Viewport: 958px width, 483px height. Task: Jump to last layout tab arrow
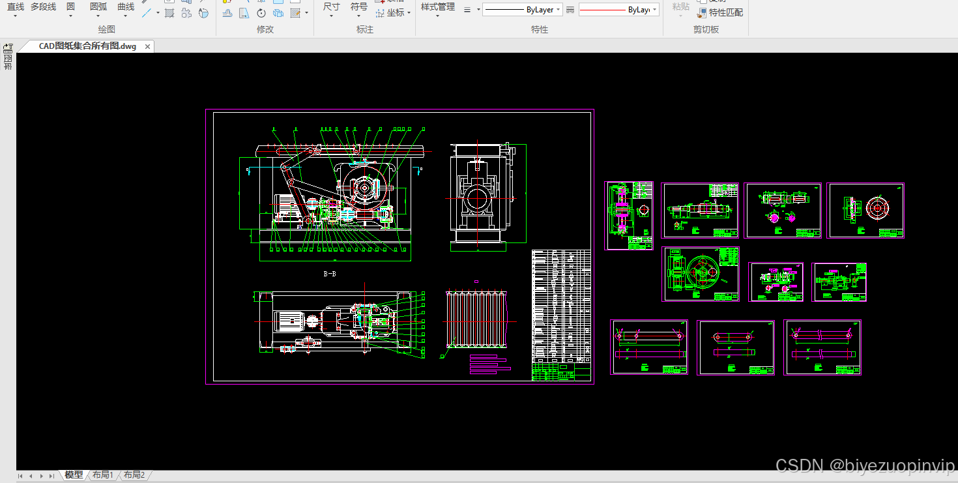click(x=51, y=476)
